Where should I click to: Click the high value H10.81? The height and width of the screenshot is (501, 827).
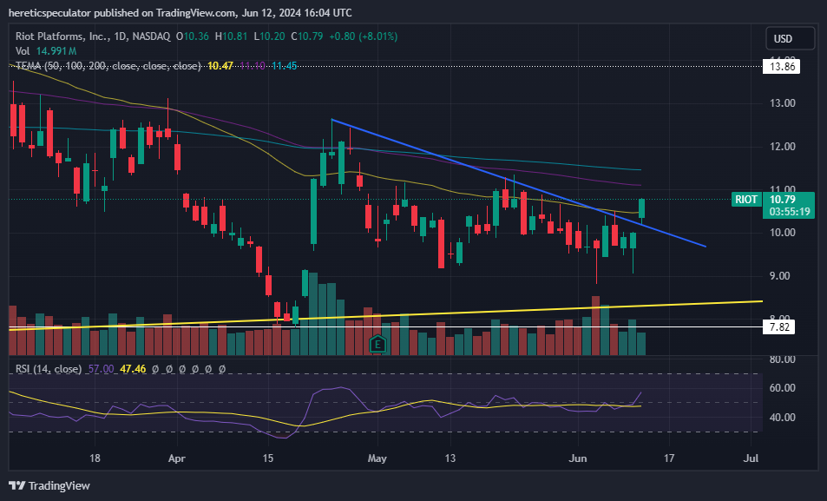pyautogui.click(x=231, y=36)
